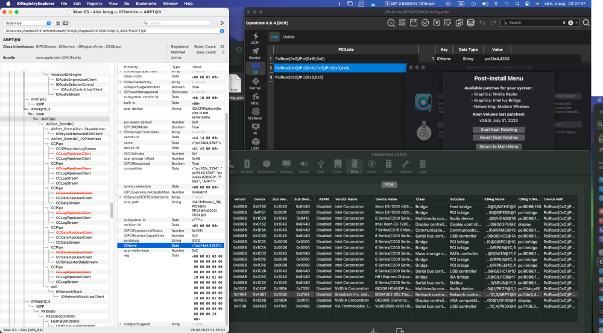This screenshot has width=603, height=333.
Task: Open the File menu
Action: [64, 4]
